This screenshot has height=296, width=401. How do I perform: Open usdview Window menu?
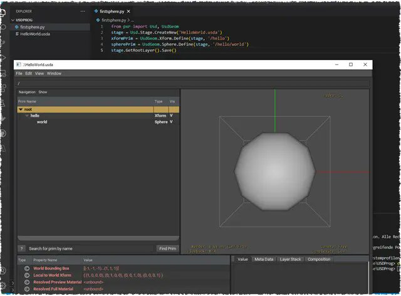pyautogui.click(x=54, y=73)
